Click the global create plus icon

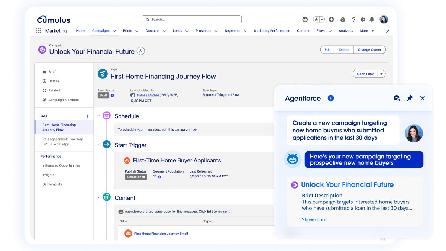pos(331,19)
